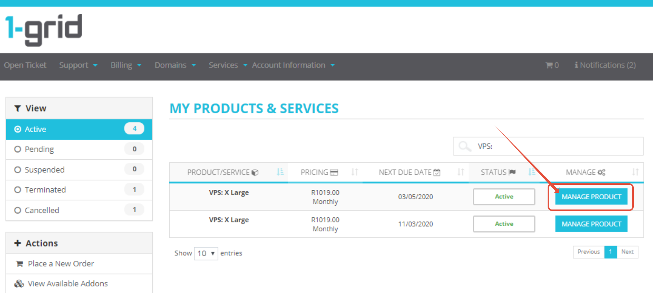
Task: Go to the Next page
Action: 627,252
